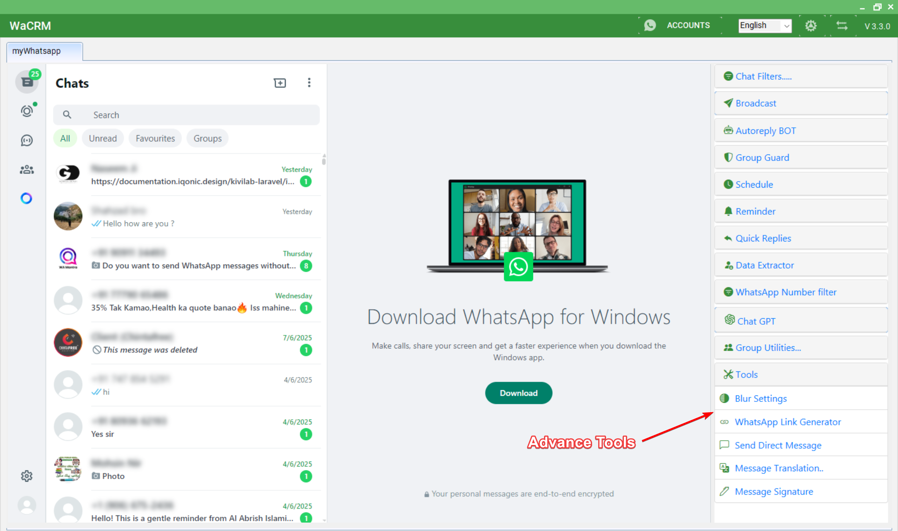Open the Chats three-dot menu
The height and width of the screenshot is (531, 898).
[x=309, y=83]
